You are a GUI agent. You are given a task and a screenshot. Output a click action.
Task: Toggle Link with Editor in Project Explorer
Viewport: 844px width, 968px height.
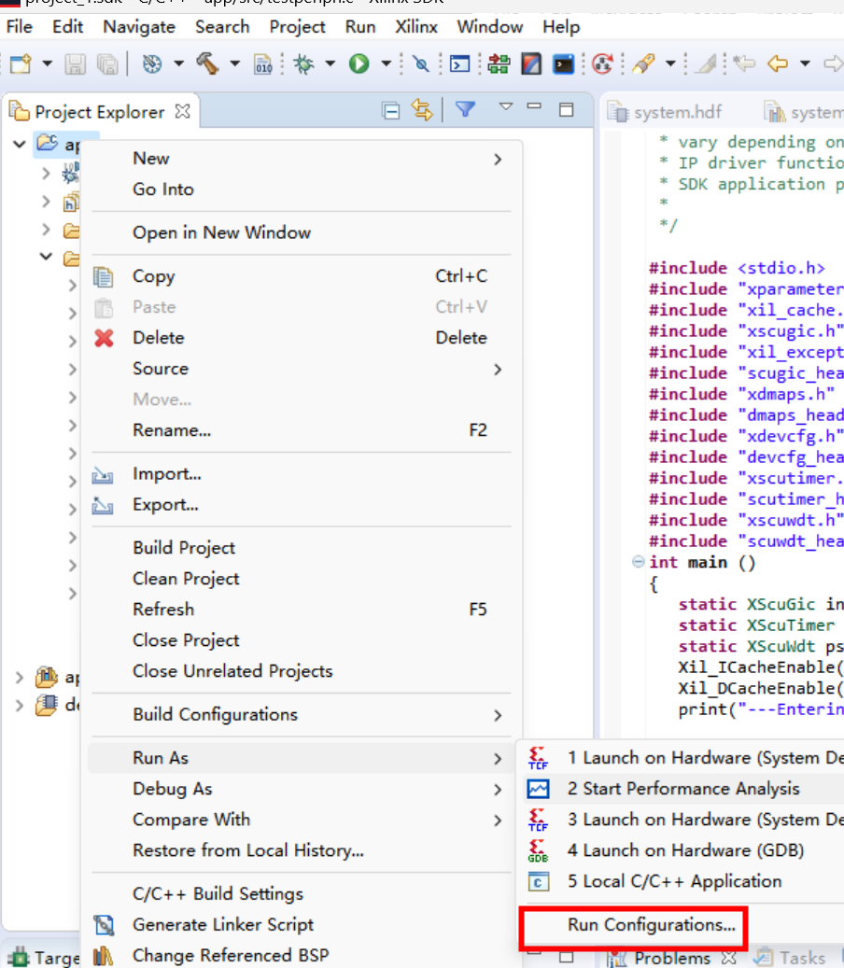tap(422, 110)
